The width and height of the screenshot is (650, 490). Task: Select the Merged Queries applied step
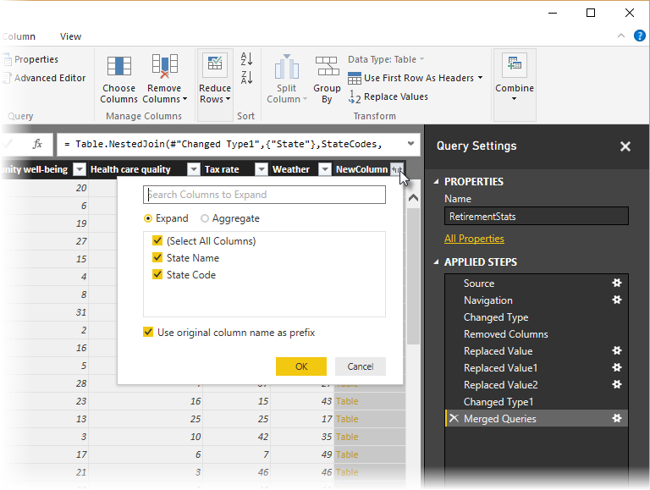click(x=500, y=419)
